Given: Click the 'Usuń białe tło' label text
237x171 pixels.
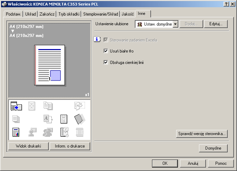Looking at the screenshot, I should click(x=122, y=51).
